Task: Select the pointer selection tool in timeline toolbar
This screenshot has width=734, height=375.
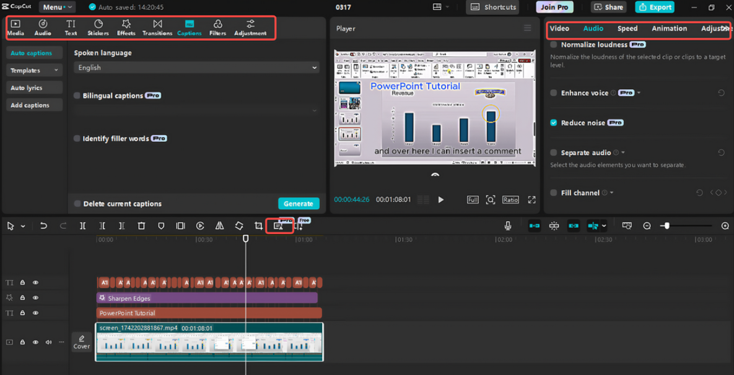Action: point(11,226)
